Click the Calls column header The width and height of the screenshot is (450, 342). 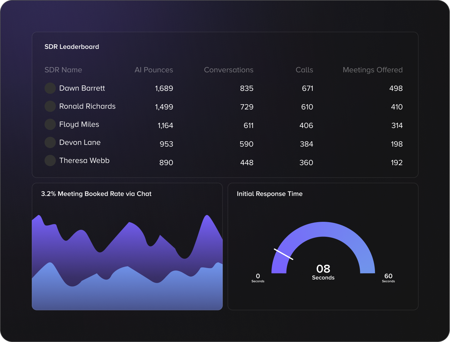point(304,70)
